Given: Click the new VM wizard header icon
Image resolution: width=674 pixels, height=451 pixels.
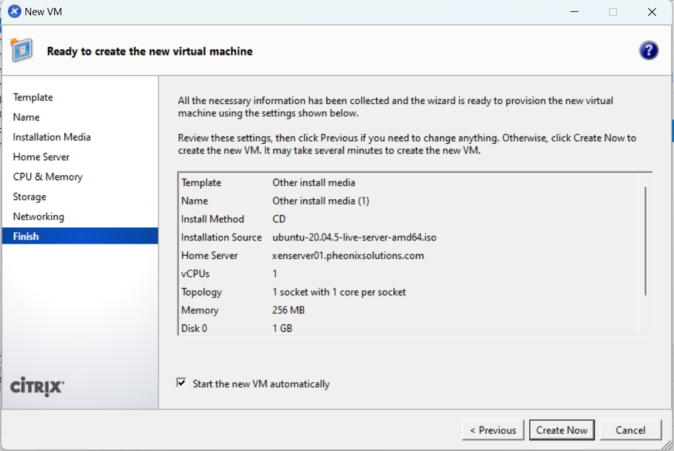Looking at the screenshot, I should coord(21,50).
